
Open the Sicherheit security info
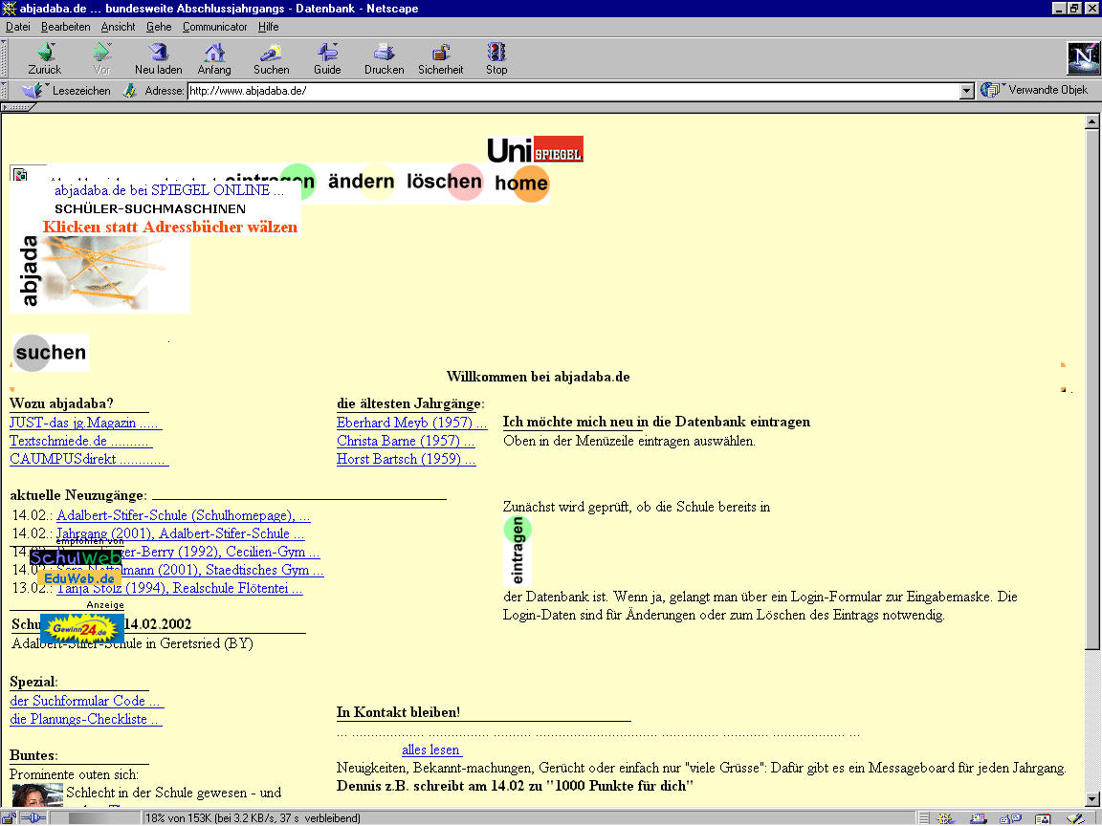(x=440, y=53)
